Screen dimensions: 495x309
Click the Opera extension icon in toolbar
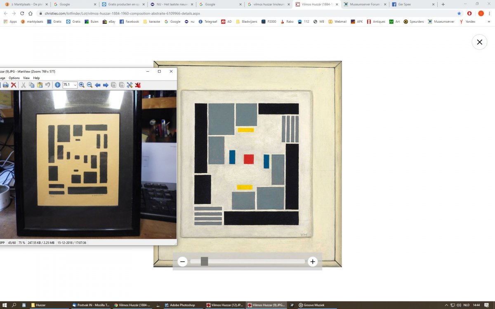[x=470, y=13]
